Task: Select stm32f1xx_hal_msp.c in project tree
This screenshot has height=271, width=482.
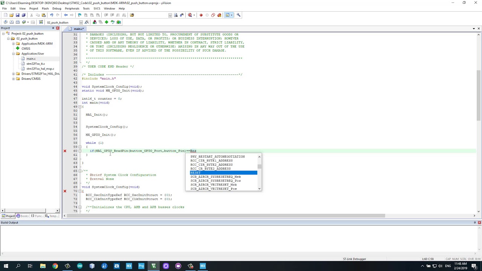Action: coord(40,69)
